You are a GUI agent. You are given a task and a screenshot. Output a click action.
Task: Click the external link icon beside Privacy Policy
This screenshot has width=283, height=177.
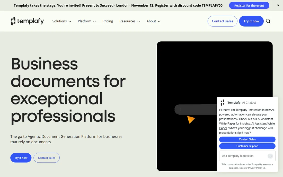264,168
